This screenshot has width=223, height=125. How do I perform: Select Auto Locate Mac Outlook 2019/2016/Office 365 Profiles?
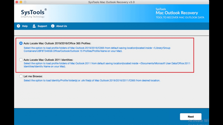click(x=21, y=43)
